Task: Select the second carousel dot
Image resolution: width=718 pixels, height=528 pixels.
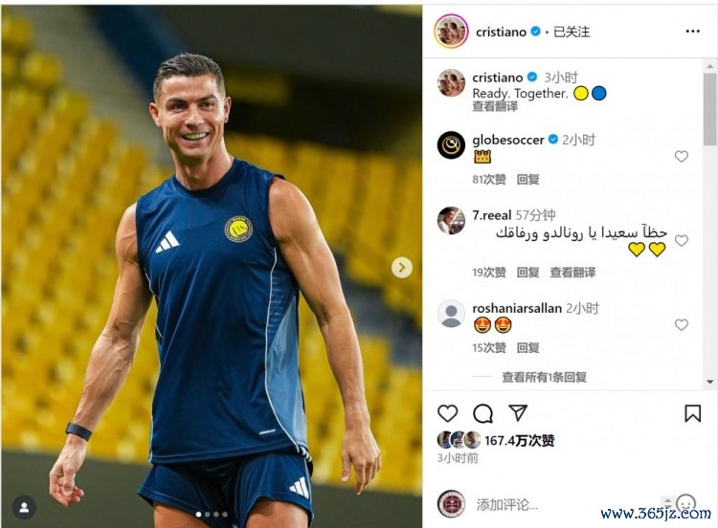Action: [208, 515]
